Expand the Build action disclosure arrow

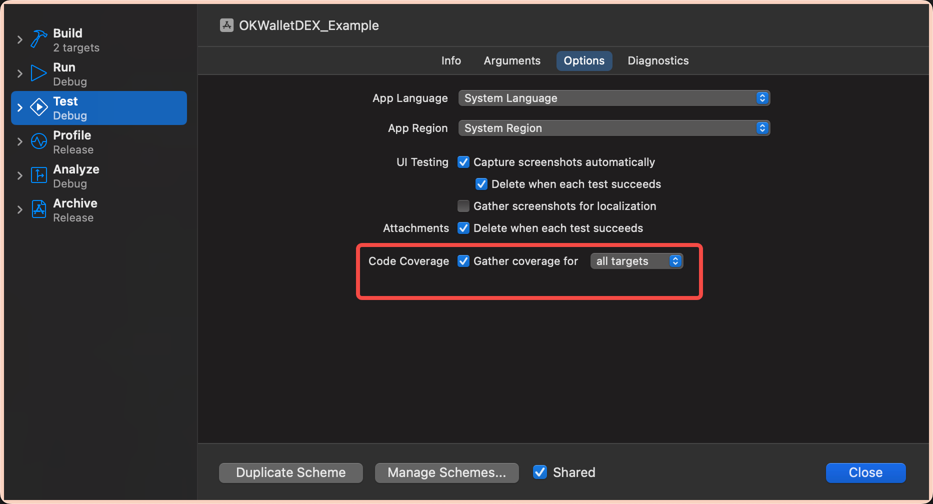point(19,39)
